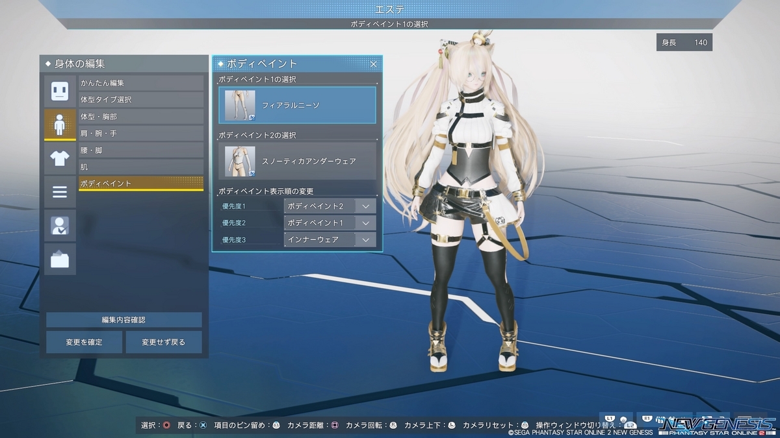
Task: Open the character preview portrait icon
Action: pos(60,226)
